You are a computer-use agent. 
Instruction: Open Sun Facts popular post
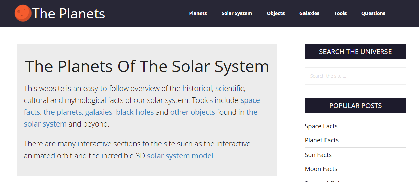pos(318,155)
